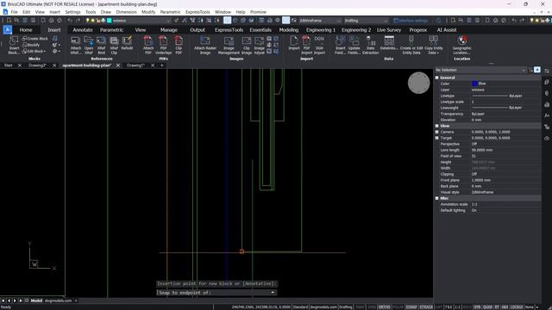
Task: Click the Insert Field icon
Action: (x=340, y=45)
